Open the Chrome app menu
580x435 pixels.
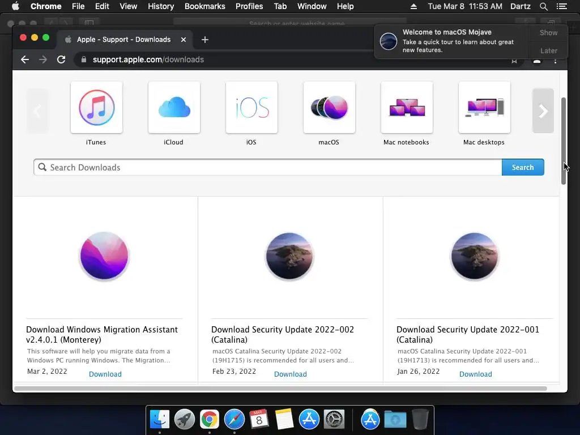click(x=46, y=6)
